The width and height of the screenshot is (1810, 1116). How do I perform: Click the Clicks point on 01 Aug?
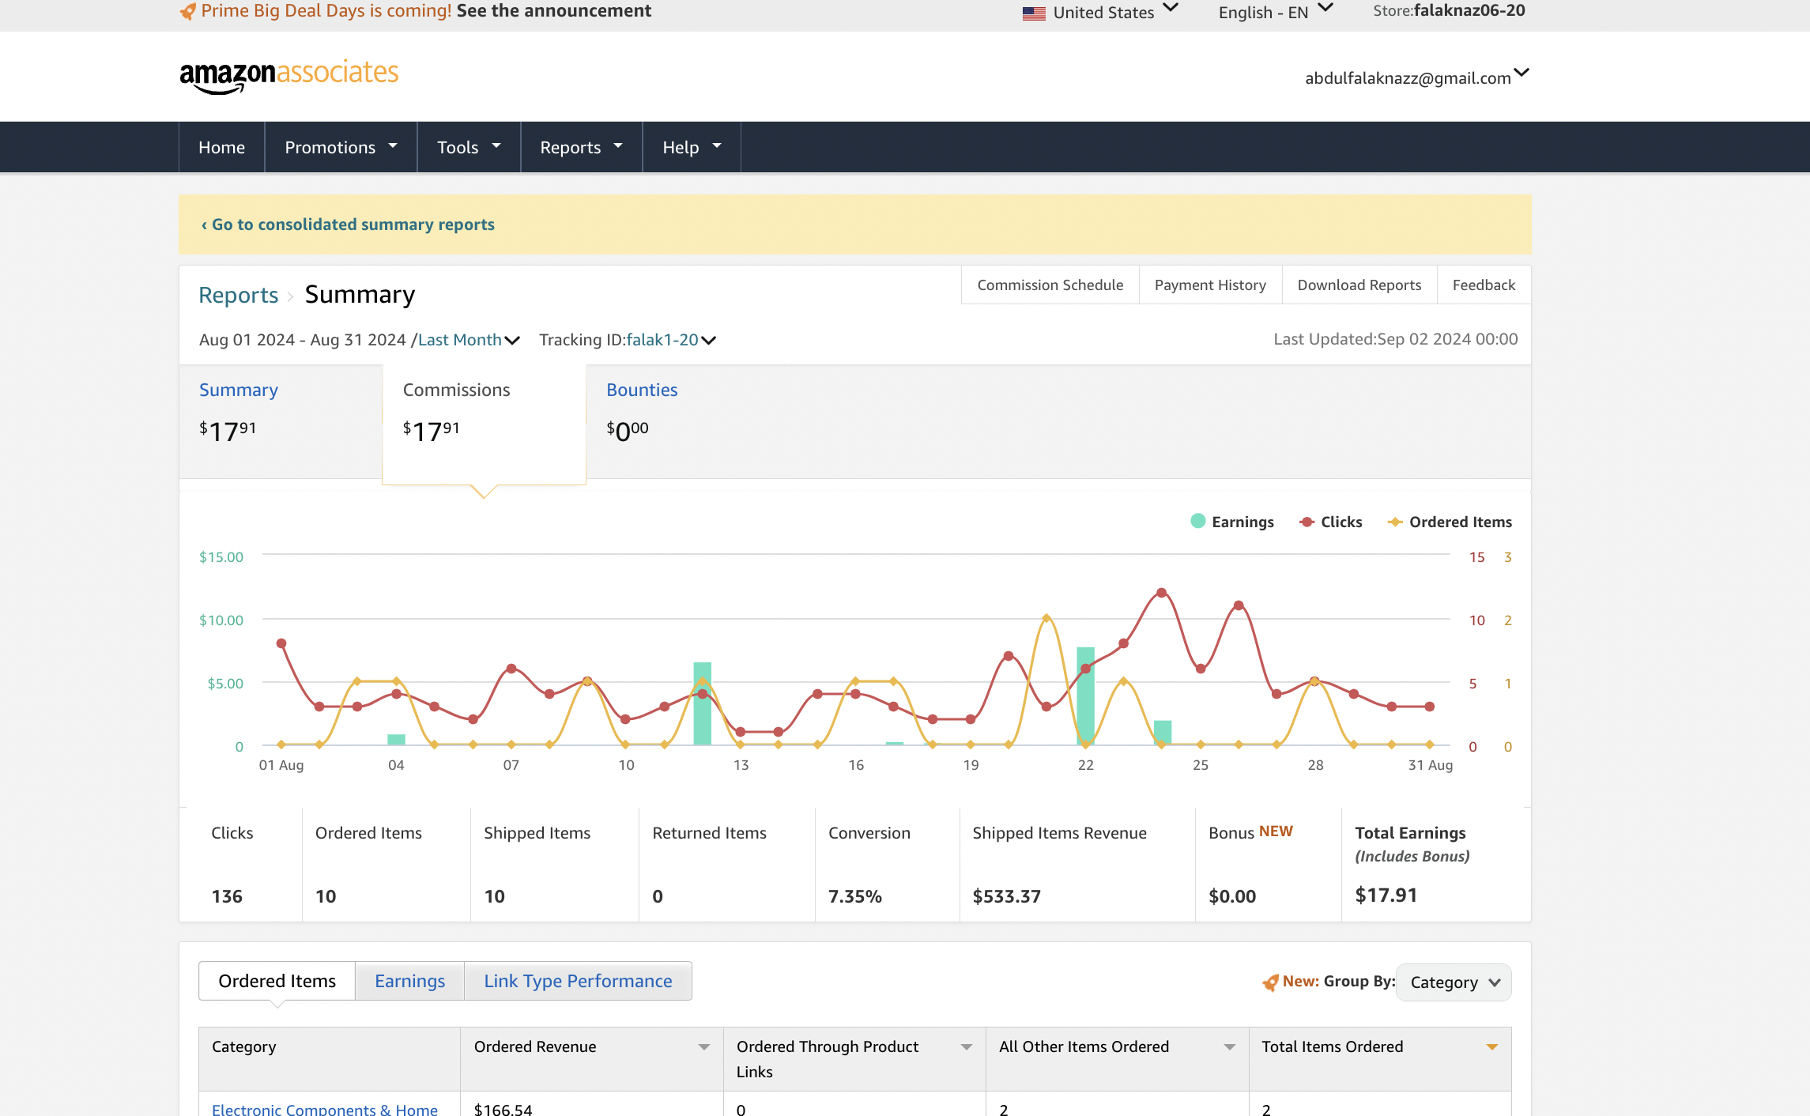pyautogui.click(x=281, y=643)
